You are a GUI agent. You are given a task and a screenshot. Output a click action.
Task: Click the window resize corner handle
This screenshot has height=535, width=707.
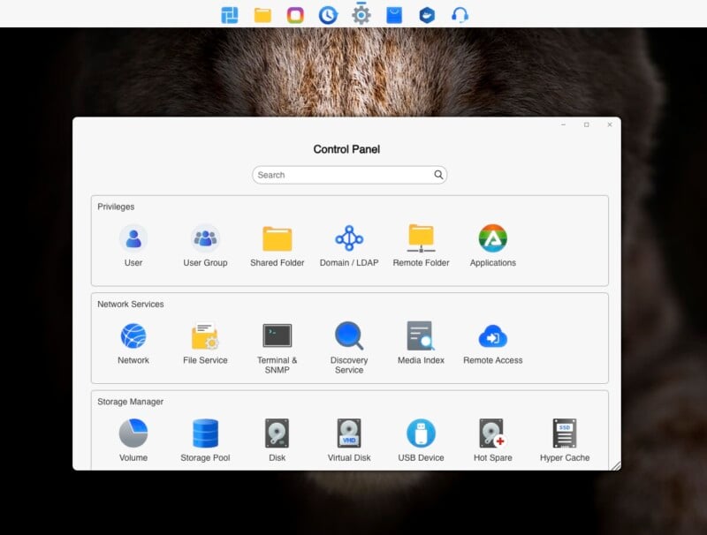[616, 466]
